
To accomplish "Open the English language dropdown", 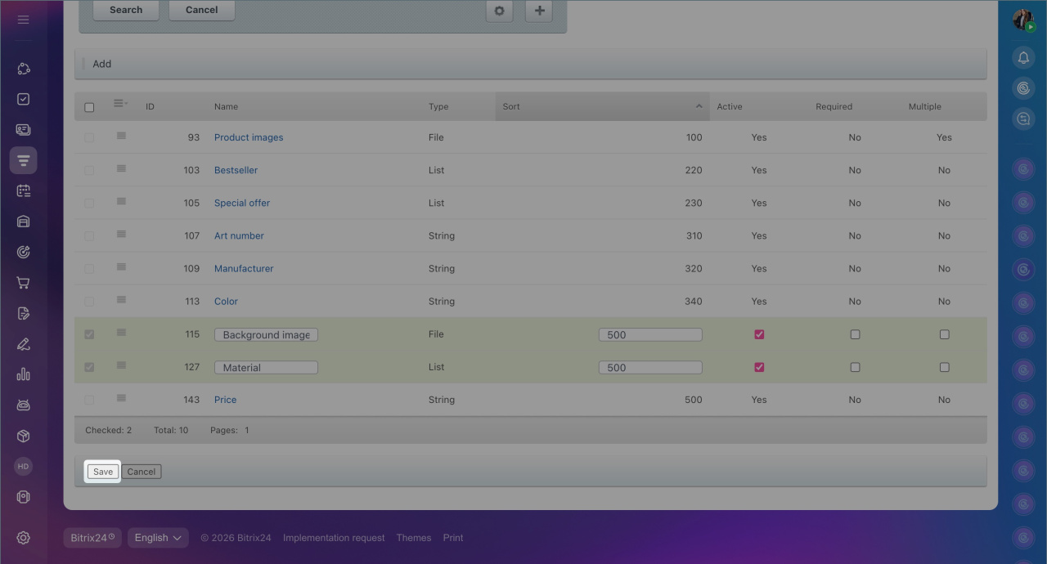I will pyautogui.click(x=158, y=538).
